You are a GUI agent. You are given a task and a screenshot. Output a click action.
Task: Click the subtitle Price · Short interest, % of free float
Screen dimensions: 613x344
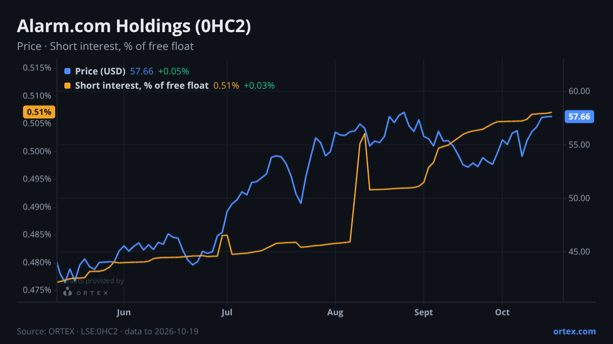[105, 46]
